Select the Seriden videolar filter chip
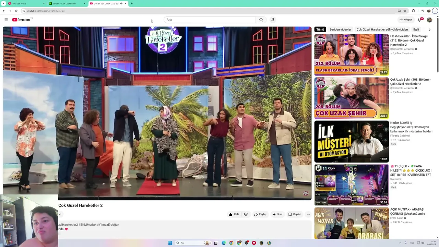The height and width of the screenshot is (247, 439). [x=340, y=30]
